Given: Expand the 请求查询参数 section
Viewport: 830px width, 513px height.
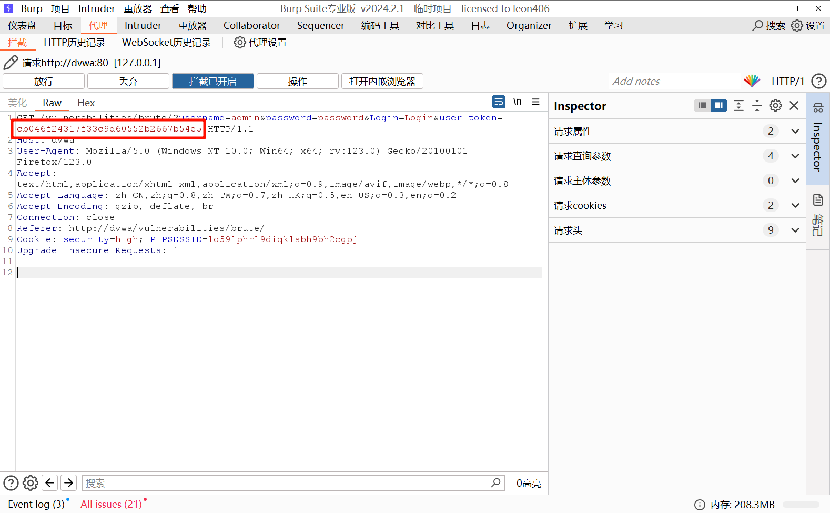Looking at the screenshot, I should click(677, 156).
